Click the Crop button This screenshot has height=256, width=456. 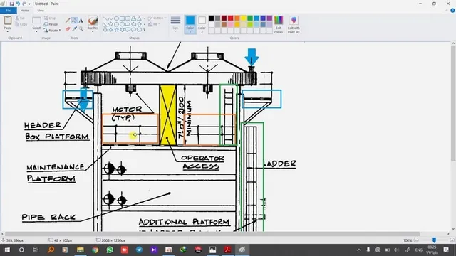pos(50,18)
